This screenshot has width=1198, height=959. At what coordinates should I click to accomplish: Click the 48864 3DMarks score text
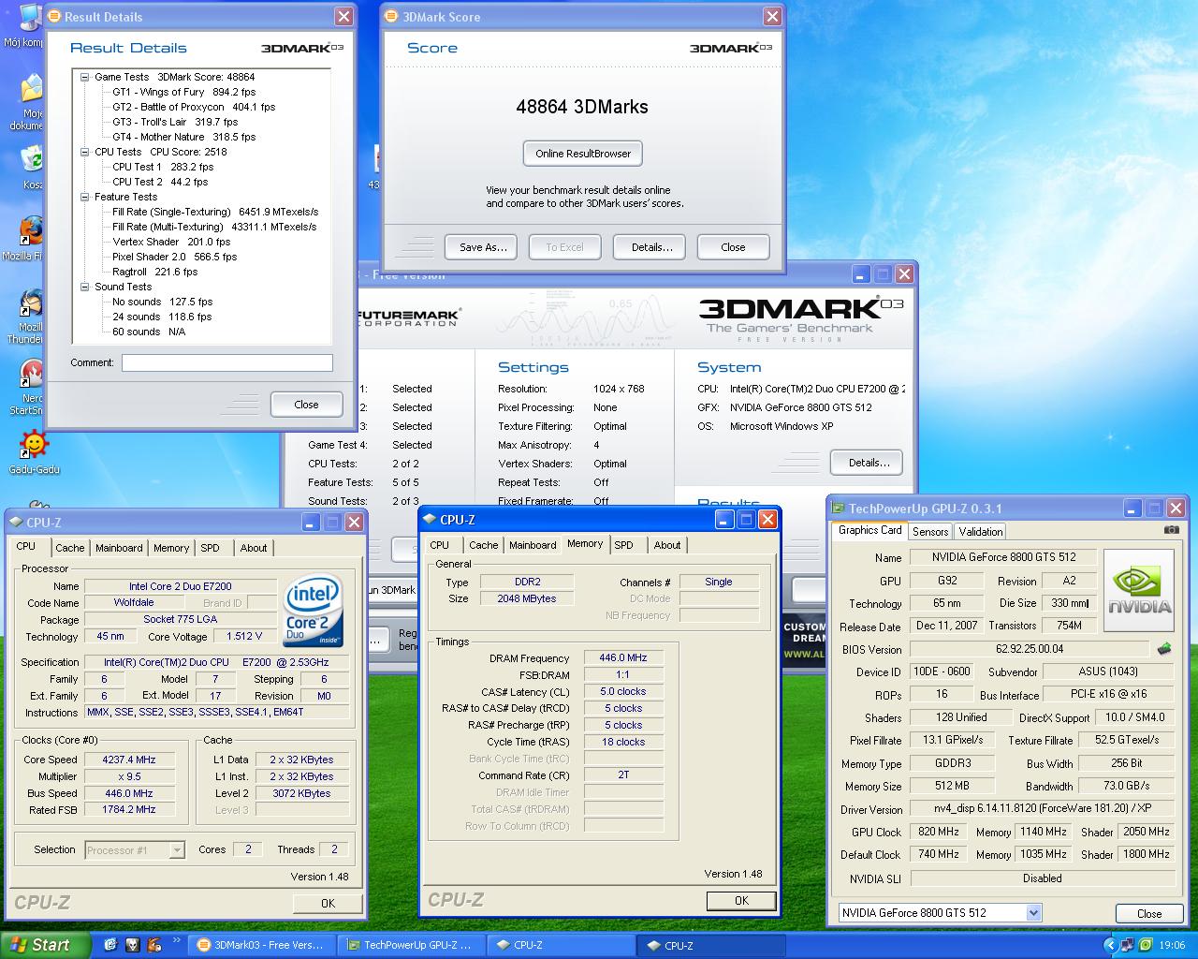click(582, 107)
